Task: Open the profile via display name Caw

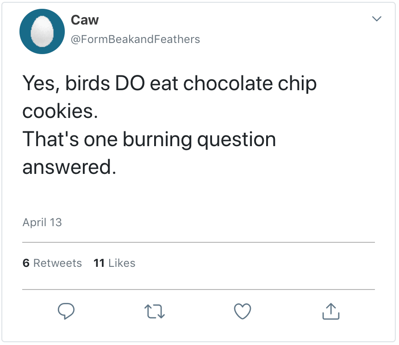Action: click(85, 20)
